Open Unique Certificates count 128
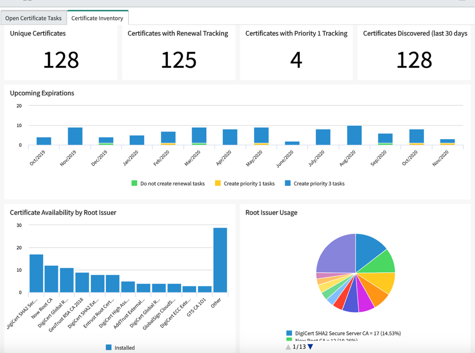The width and height of the screenshot is (475, 353). pyautogui.click(x=61, y=60)
